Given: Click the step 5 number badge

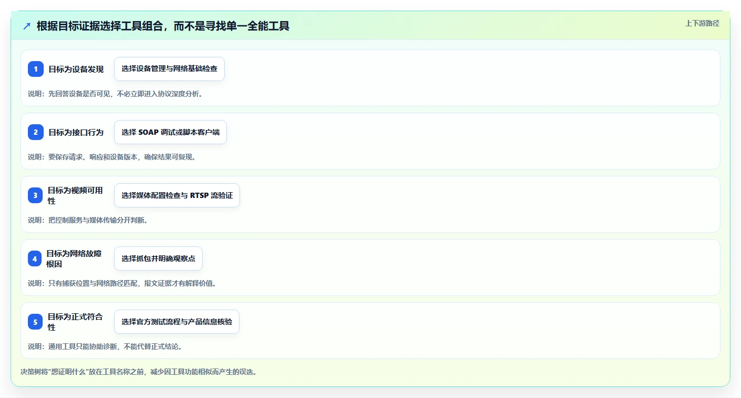Looking at the screenshot, I should (x=35, y=322).
